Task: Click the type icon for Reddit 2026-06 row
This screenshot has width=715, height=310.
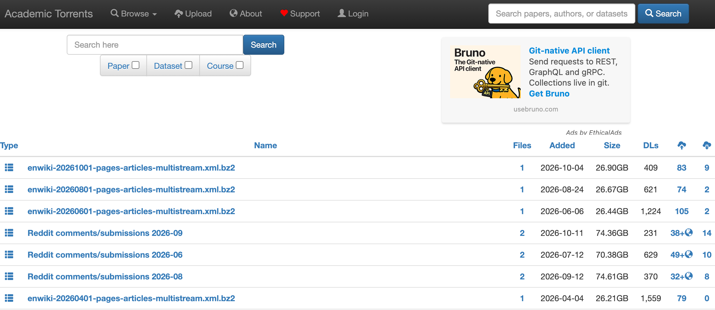Action: [x=9, y=255]
